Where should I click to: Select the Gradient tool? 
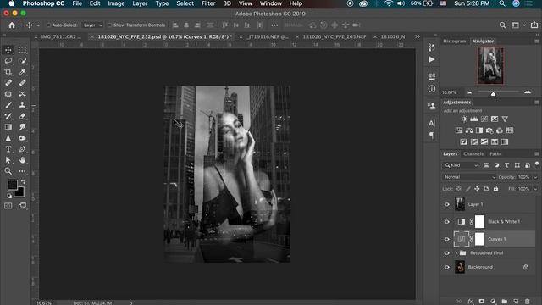point(8,127)
